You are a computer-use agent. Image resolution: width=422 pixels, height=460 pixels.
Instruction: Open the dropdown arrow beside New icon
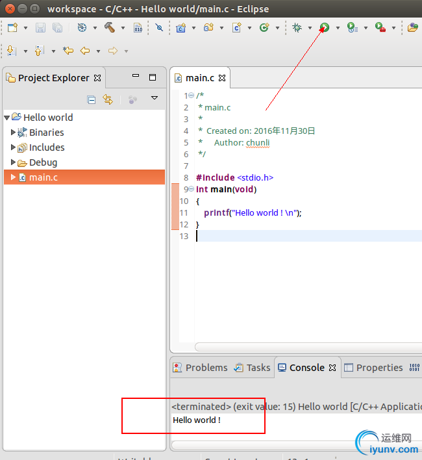[25, 28]
